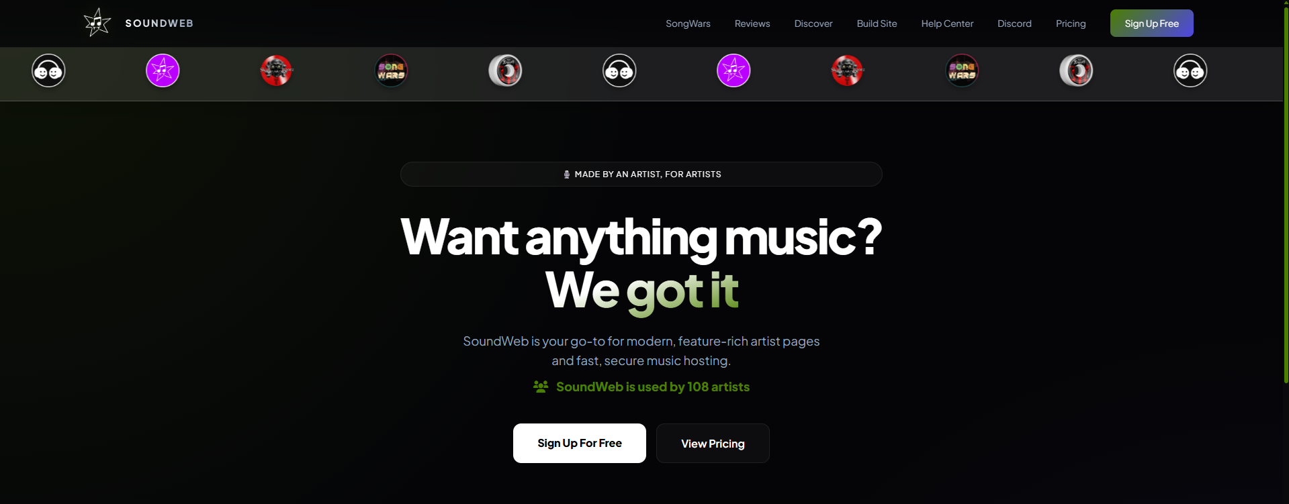The height and width of the screenshot is (504, 1289).
Task: Open the SongWars nav link
Action: coord(688,23)
